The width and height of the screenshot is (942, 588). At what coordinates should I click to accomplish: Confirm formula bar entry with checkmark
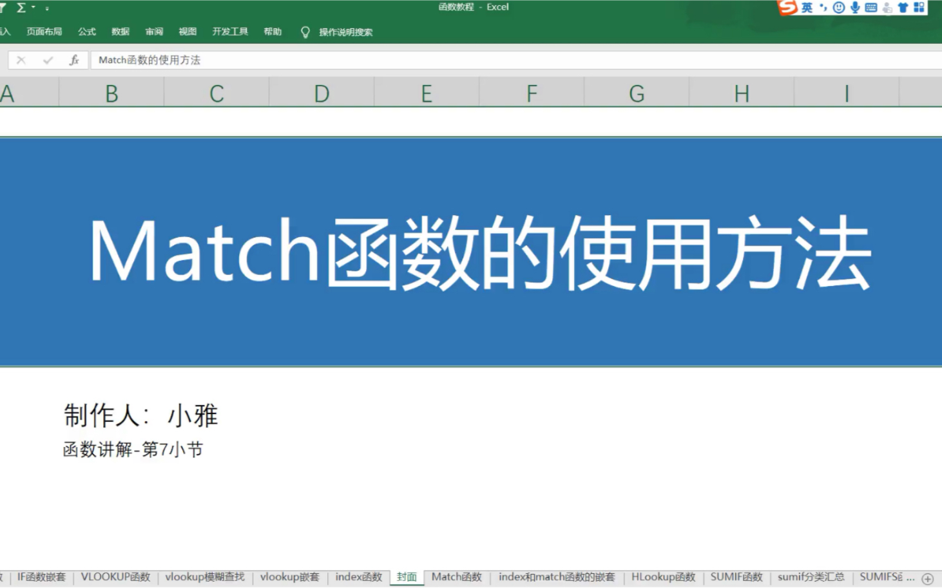click(x=48, y=60)
